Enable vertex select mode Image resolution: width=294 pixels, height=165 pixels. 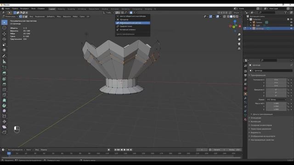21,16
